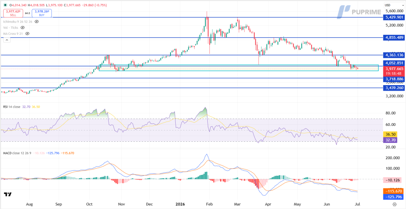Click the green market status dot
406x209 pixels.
(6, 5)
